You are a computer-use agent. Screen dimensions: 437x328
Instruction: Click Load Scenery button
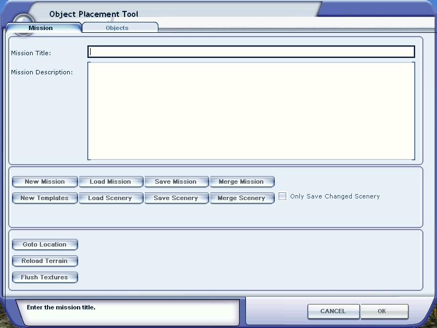point(111,198)
